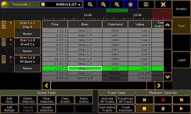Click the stopwatch timer icon in top bar
191x114 pixels.
point(131,4)
